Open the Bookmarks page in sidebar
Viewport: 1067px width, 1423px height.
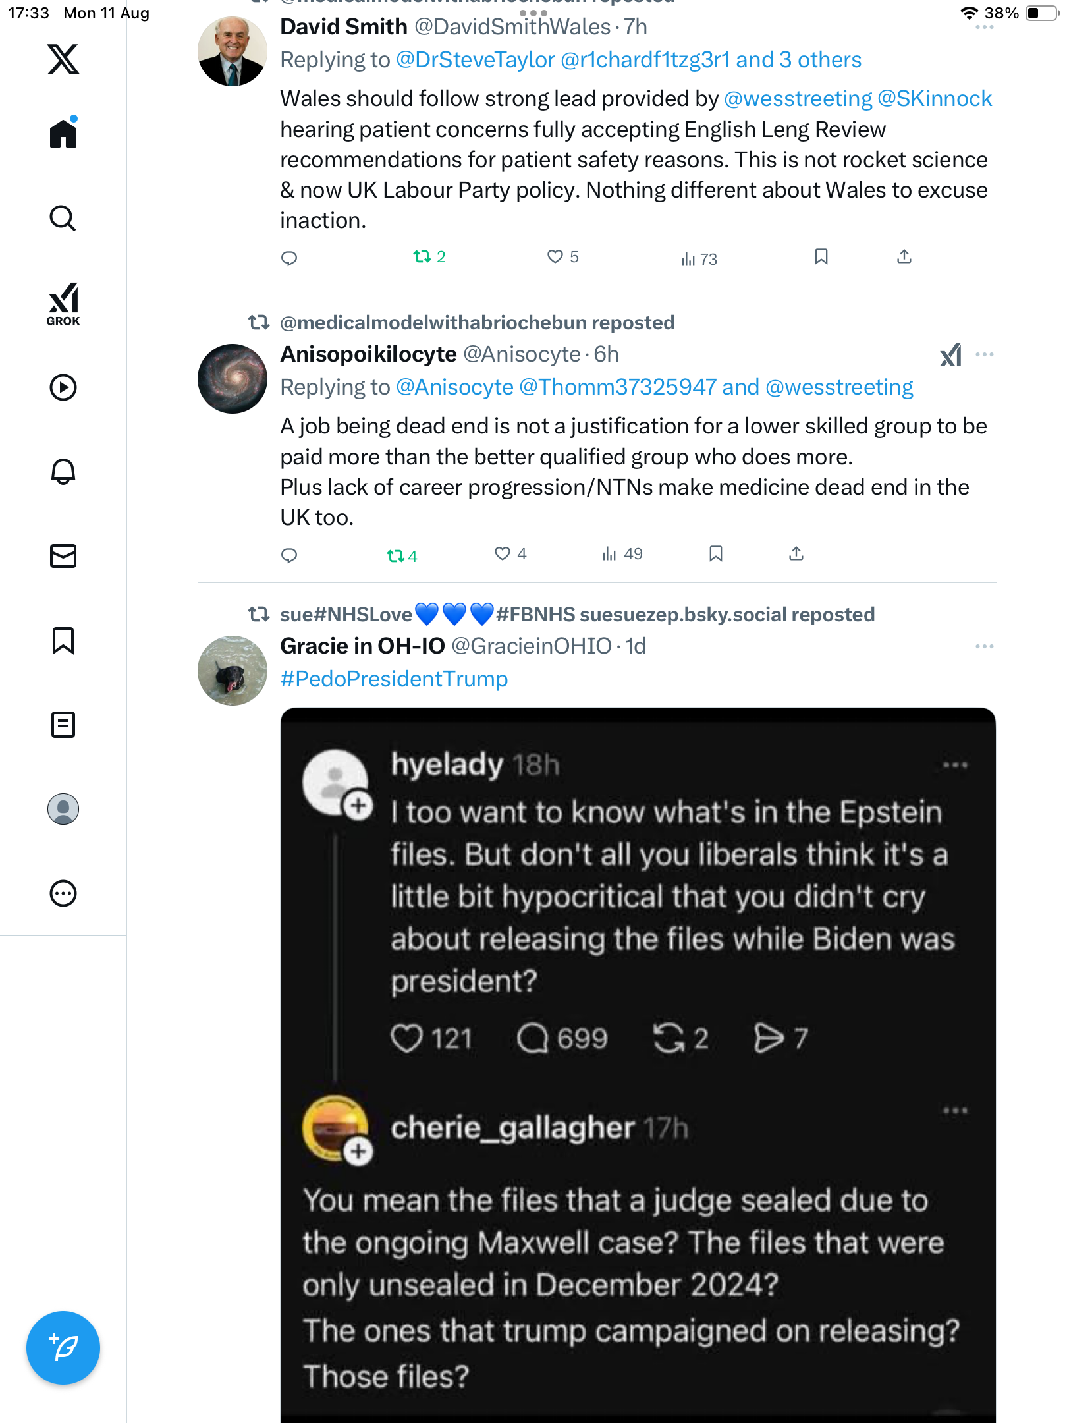pyautogui.click(x=63, y=640)
